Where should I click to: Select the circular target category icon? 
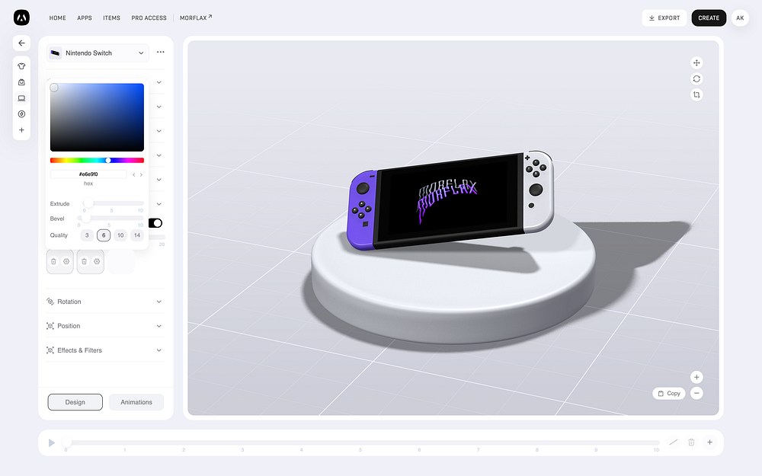(x=21, y=114)
